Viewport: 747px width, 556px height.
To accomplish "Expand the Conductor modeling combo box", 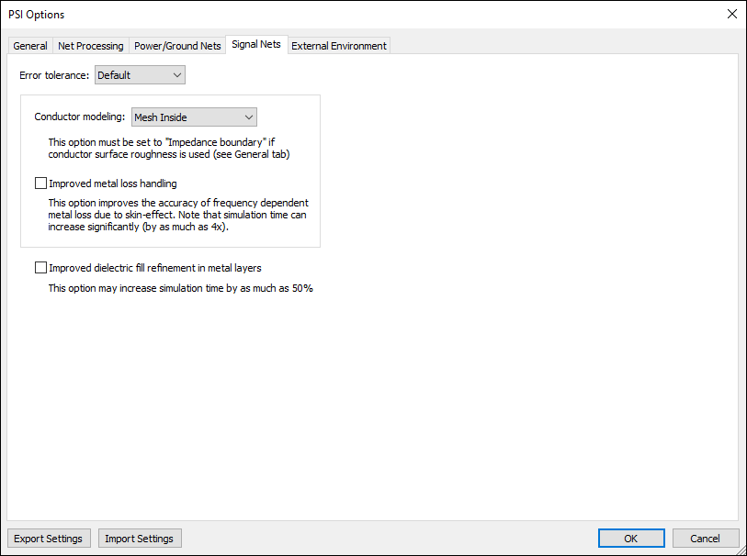I will (194, 117).
